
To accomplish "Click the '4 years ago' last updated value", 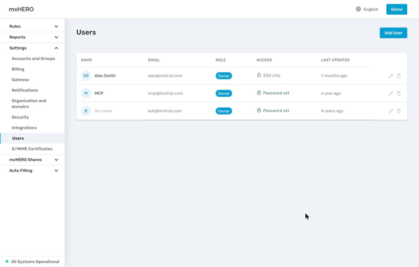I will coord(332,111).
